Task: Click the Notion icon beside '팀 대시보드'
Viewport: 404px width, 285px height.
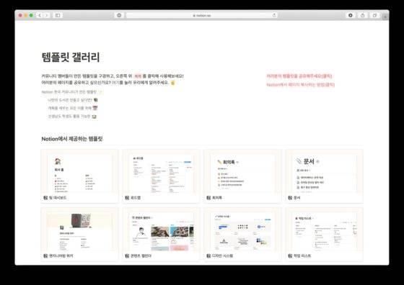Action: tap(45, 198)
